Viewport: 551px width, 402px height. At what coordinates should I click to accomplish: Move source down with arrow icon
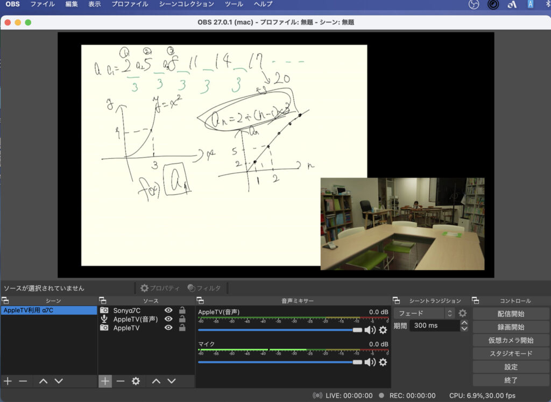(x=171, y=381)
